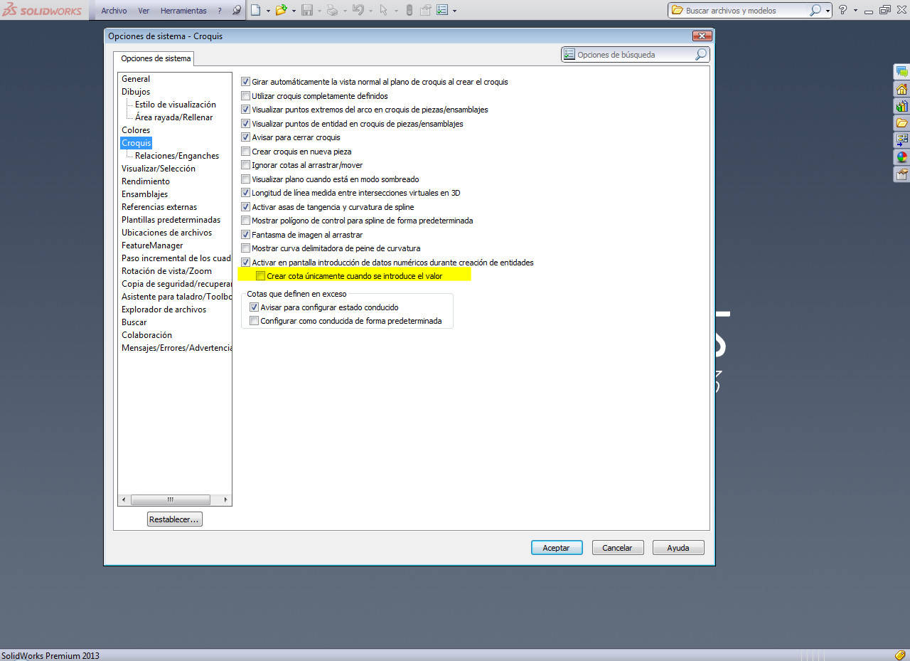Open the dropdown arrow beside the Help icon
This screenshot has height=661, width=910.
pos(855,11)
